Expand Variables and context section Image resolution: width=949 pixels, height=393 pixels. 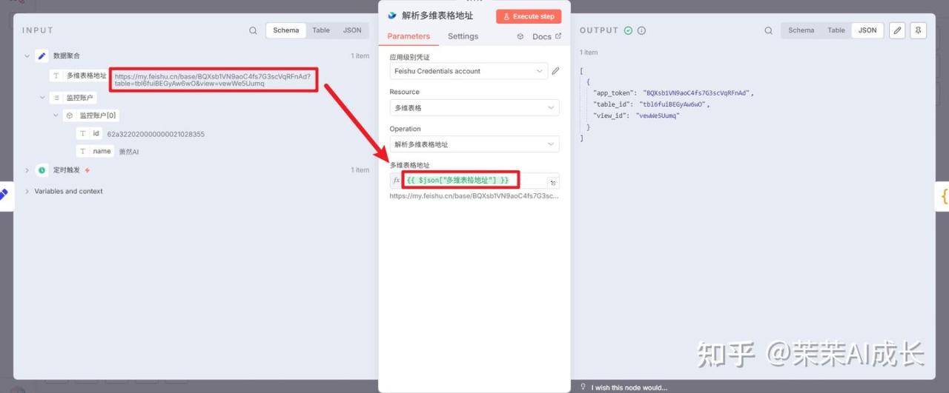point(27,192)
